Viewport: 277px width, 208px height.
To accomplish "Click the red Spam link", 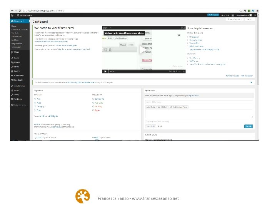I will pyautogui.click(x=97, y=110).
